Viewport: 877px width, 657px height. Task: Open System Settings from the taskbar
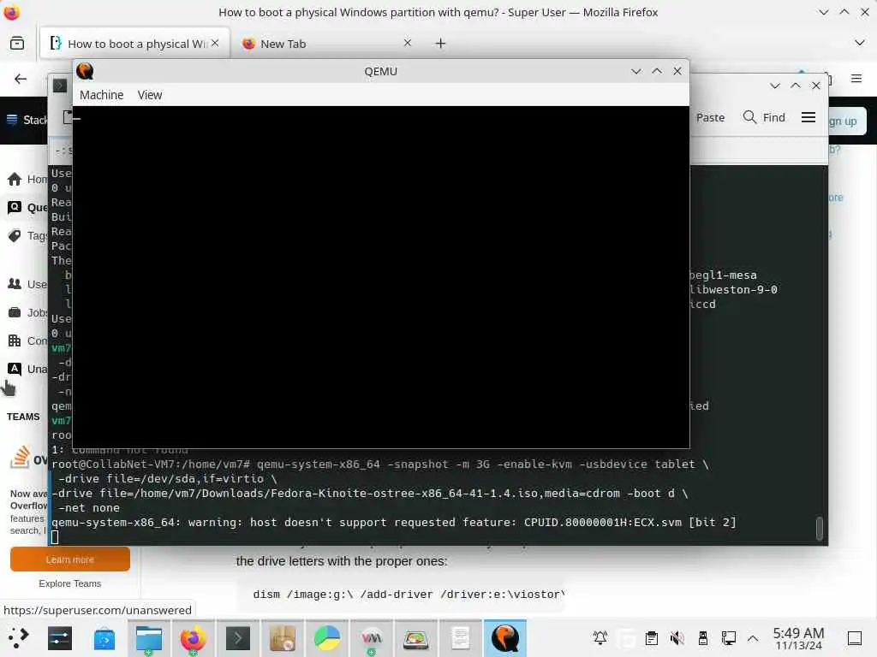point(60,638)
